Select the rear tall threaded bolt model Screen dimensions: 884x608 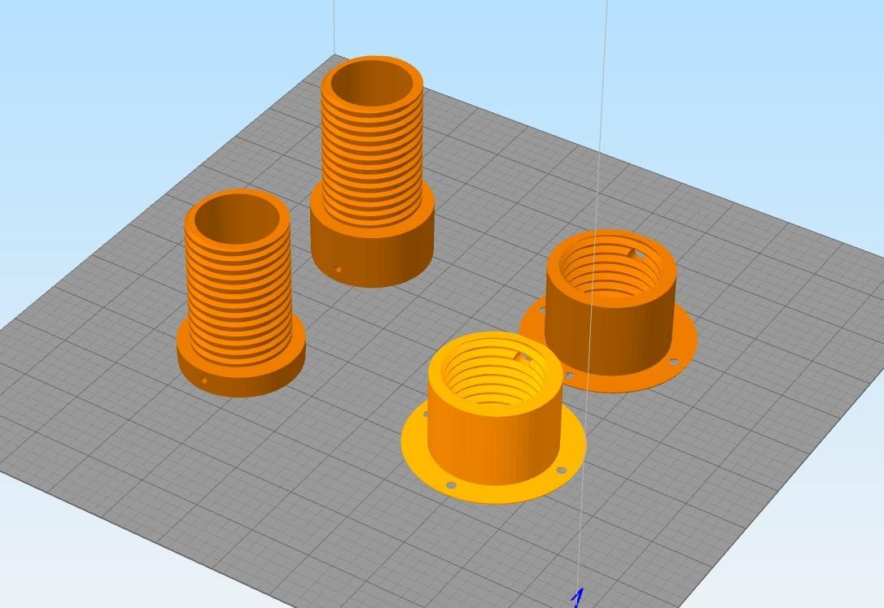coord(372,172)
